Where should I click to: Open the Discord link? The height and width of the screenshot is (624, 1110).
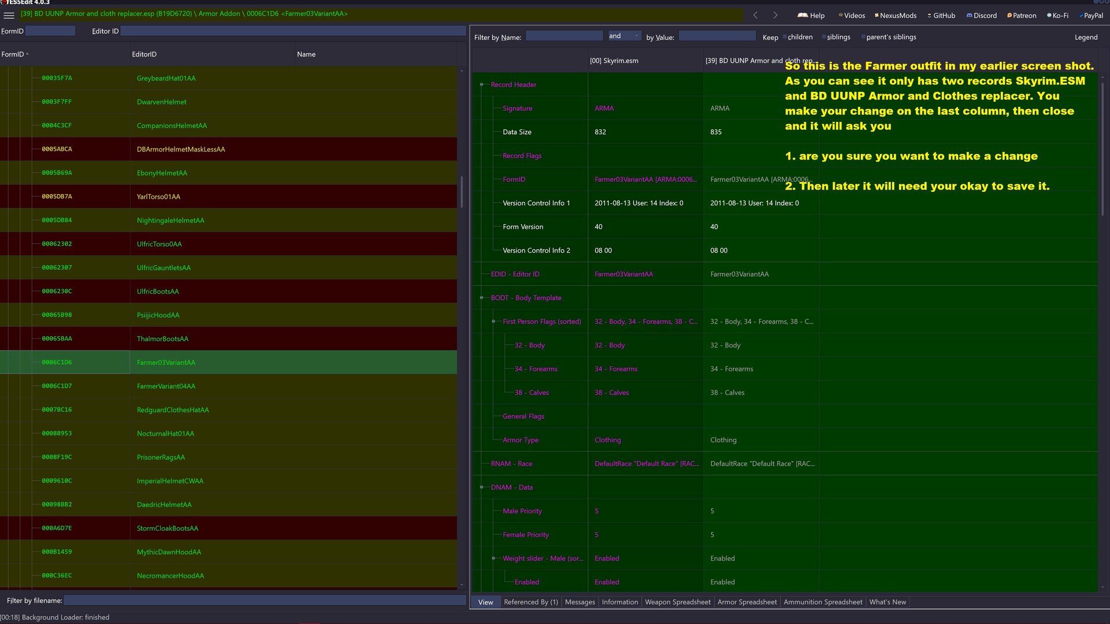click(x=982, y=15)
